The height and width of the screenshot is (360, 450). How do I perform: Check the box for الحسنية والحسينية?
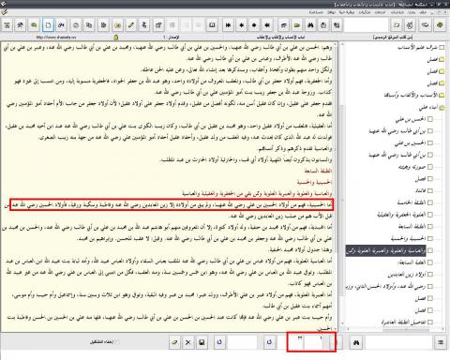pos(430,238)
